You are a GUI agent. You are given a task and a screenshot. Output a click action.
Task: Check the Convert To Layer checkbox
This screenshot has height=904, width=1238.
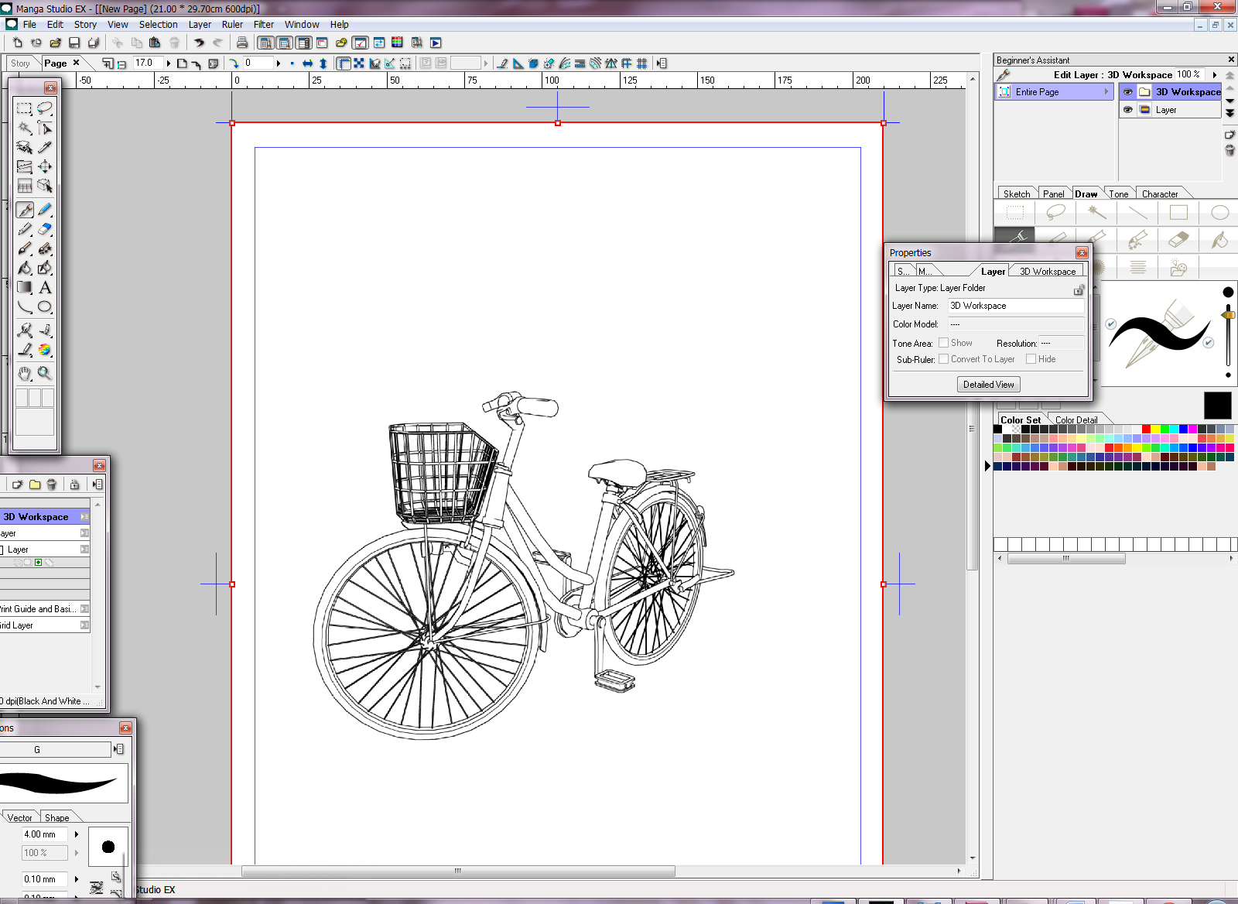[x=943, y=359]
